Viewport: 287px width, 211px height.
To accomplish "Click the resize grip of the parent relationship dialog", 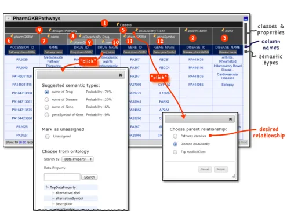I will coord(234,176).
